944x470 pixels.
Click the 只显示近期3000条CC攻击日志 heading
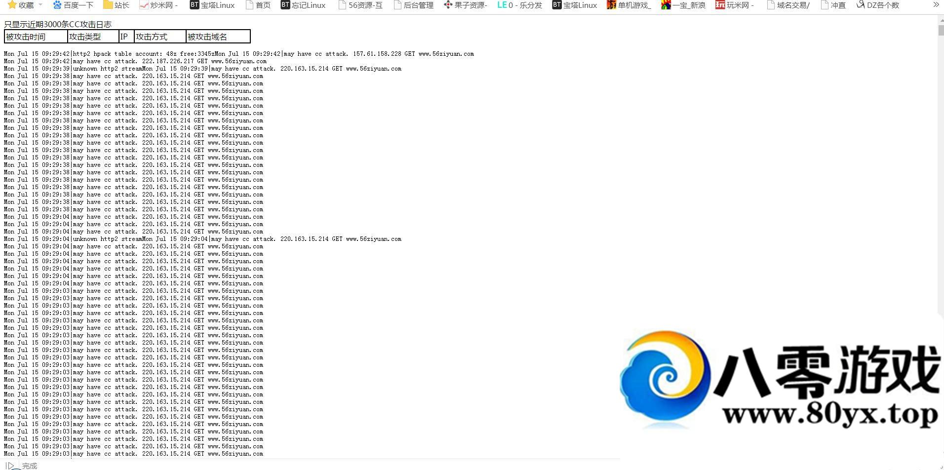point(58,24)
